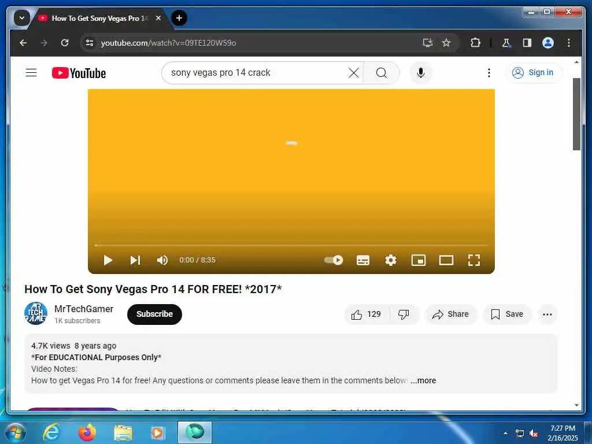
Task: Open Chrome Labs flask icon
Action: point(506,43)
